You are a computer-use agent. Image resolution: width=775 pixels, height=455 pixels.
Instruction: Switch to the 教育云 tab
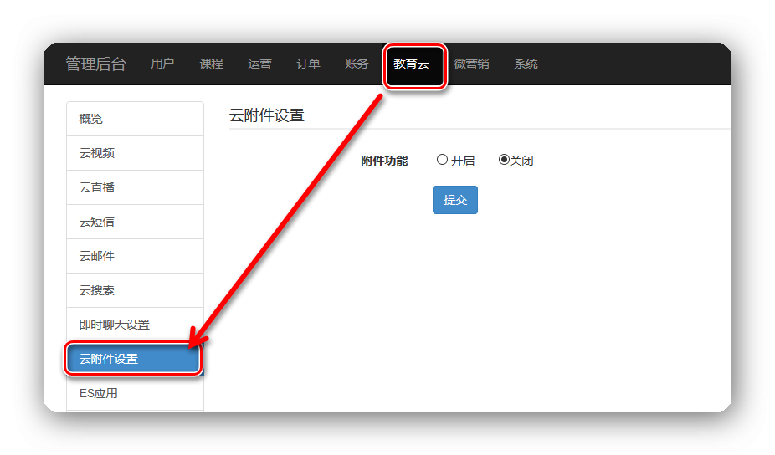411,64
